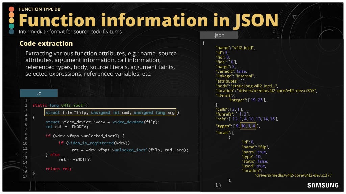
Task: Click the JSON entry "name": "v4l2_ioctl"
Action: tap(235, 48)
